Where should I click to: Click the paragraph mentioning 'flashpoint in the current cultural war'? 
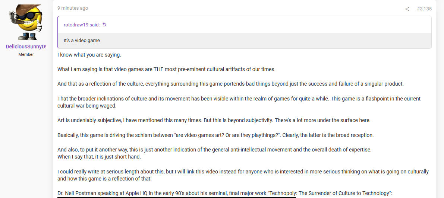pos(239,102)
